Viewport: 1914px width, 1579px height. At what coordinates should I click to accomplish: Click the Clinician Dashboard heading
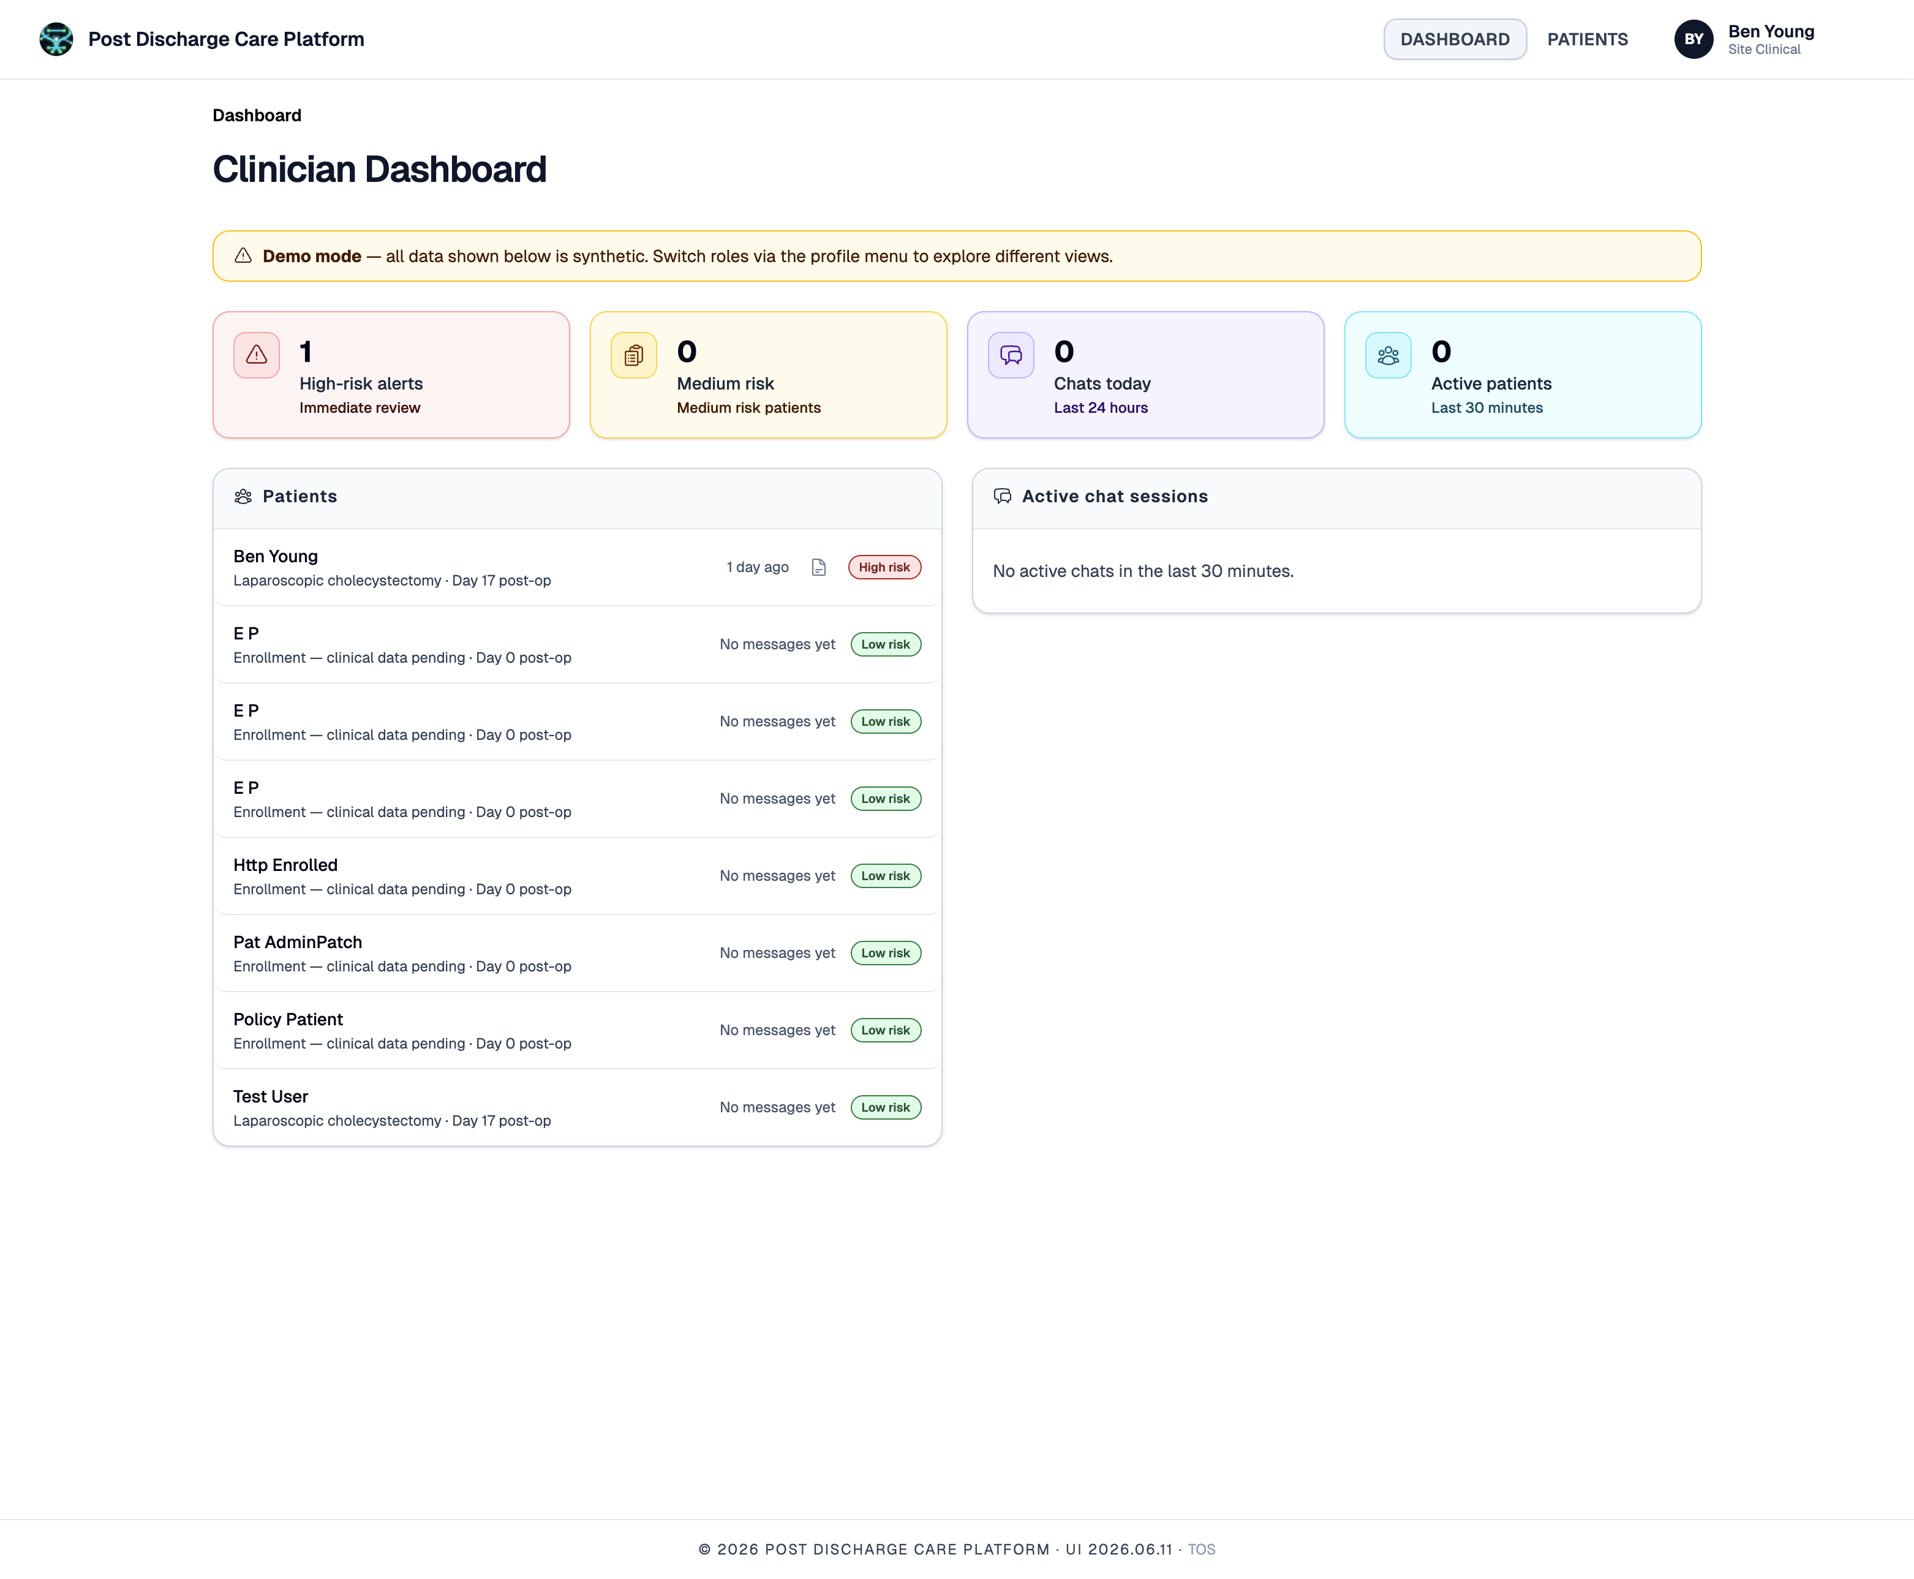379,169
